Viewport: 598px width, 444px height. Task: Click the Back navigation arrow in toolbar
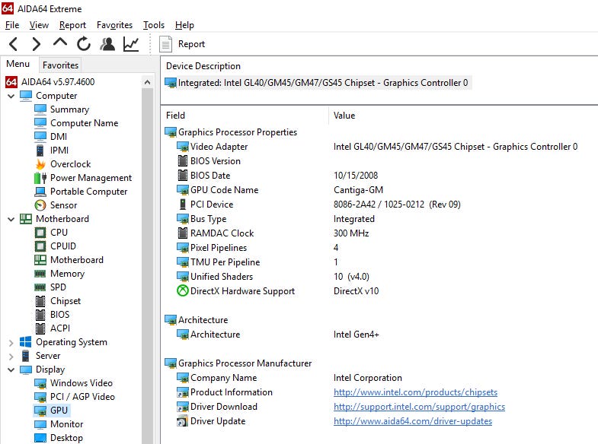coord(13,44)
